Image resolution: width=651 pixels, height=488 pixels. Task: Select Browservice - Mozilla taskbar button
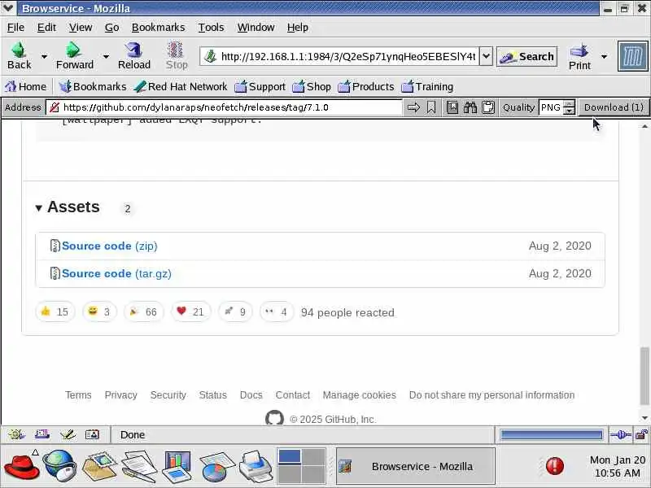pyautogui.click(x=416, y=466)
